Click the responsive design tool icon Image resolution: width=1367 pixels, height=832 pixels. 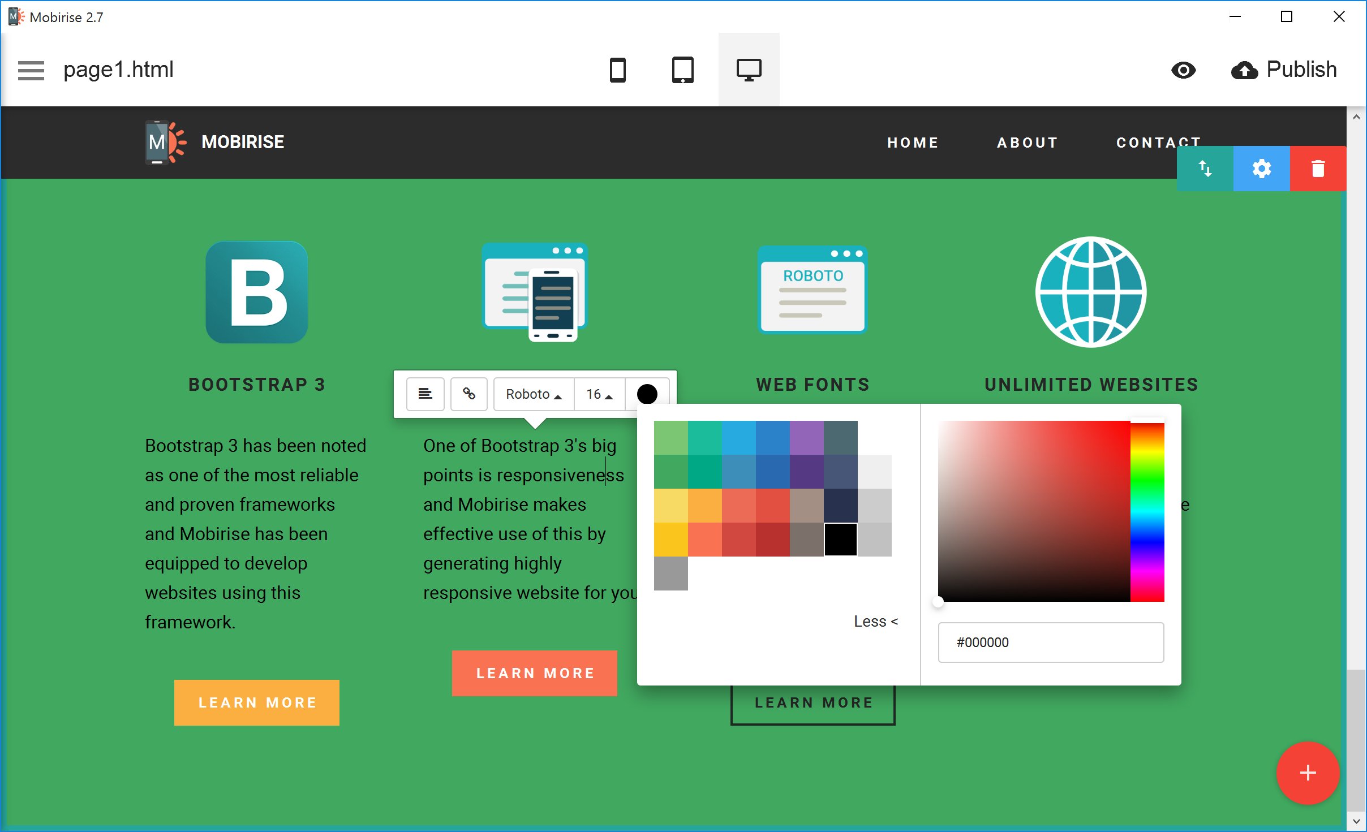[749, 68]
